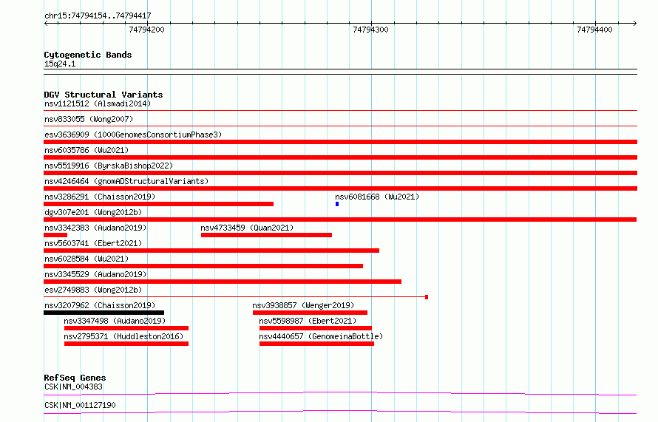The height and width of the screenshot is (422, 658).
Task: Open the nsv5603741 (Ebert2021) label
Action: [x=93, y=243]
